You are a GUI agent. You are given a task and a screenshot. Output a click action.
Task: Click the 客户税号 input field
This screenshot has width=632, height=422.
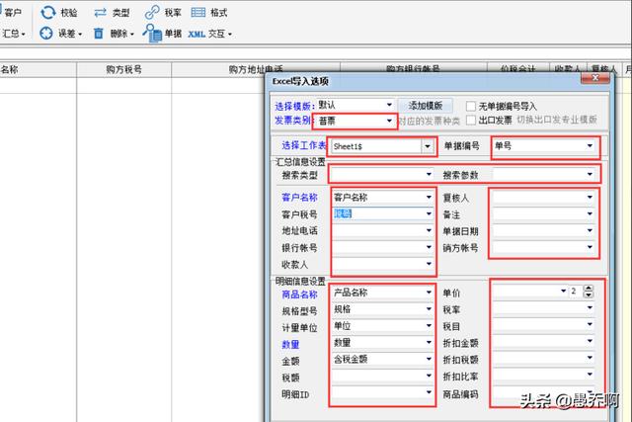click(375, 213)
